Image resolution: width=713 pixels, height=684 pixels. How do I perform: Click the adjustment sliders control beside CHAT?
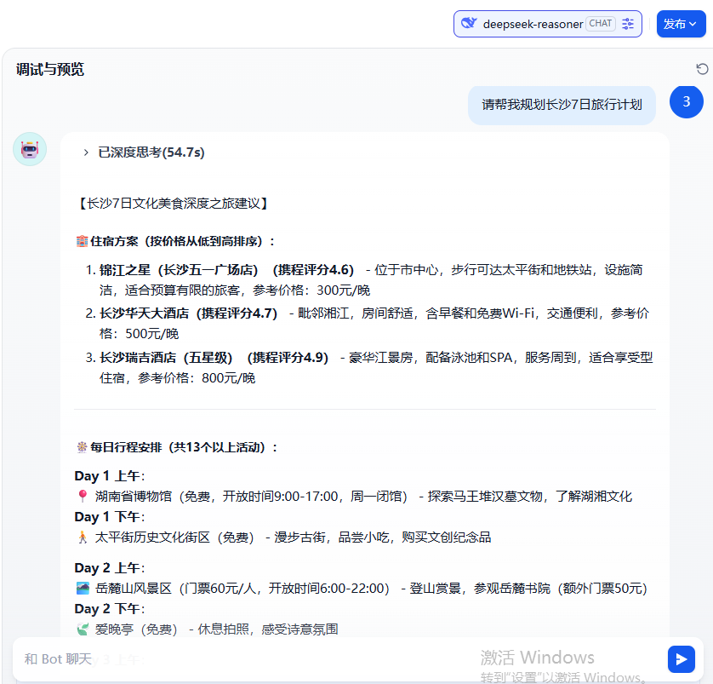[x=627, y=24]
